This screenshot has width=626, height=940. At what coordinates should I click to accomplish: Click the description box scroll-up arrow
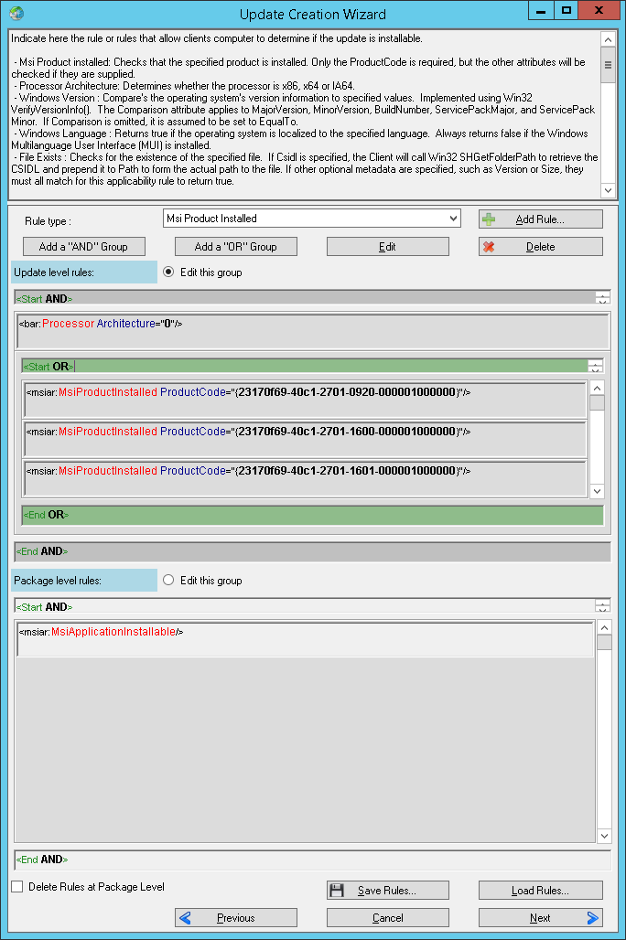point(608,39)
